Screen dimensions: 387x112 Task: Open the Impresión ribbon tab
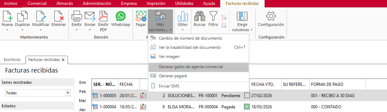(156, 3)
